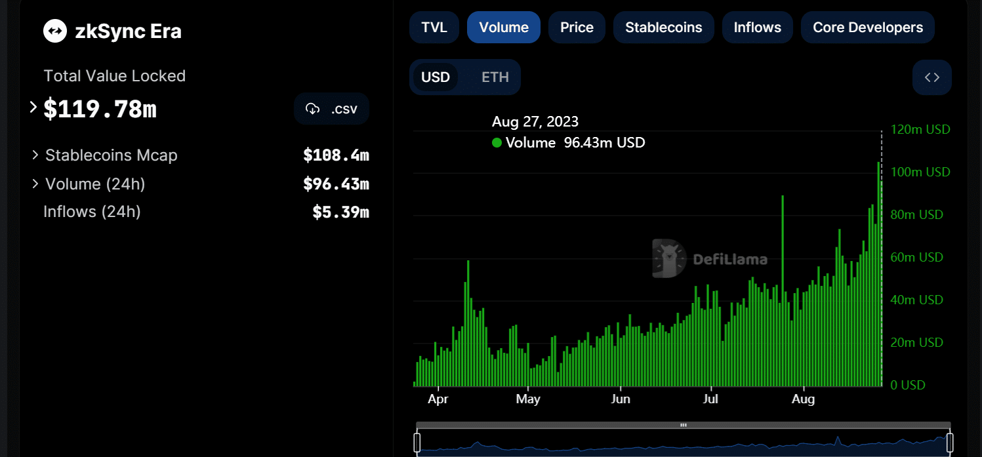Click the zkSync Era logo icon

pyautogui.click(x=55, y=31)
